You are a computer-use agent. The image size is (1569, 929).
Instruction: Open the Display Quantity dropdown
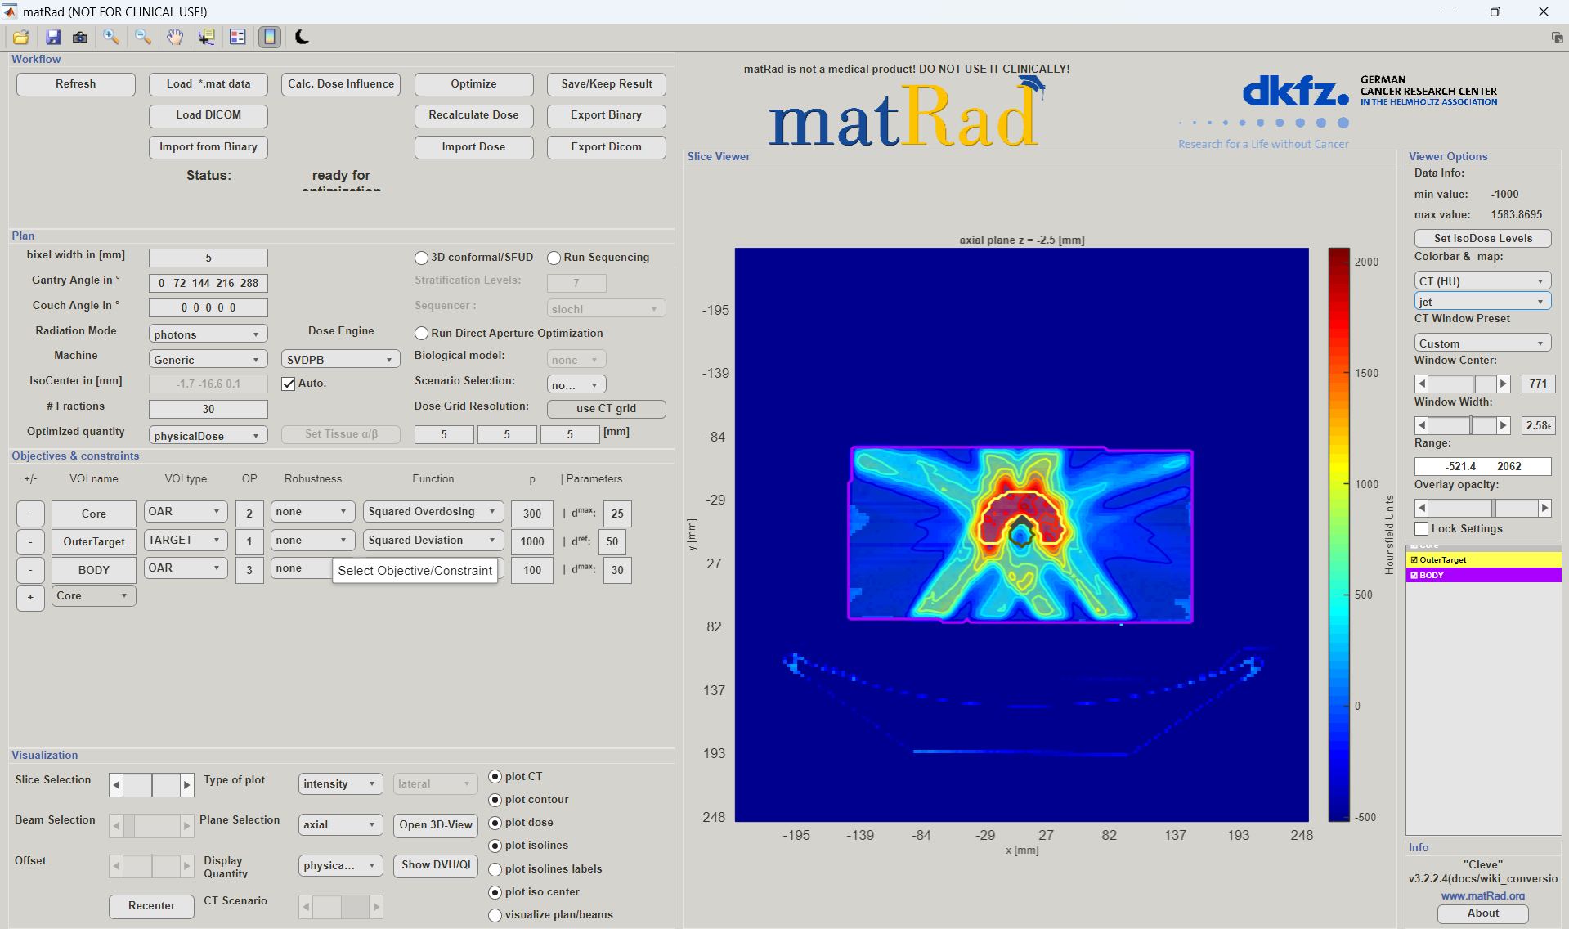coord(340,866)
